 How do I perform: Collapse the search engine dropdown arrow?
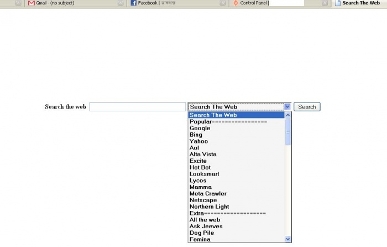(287, 106)
